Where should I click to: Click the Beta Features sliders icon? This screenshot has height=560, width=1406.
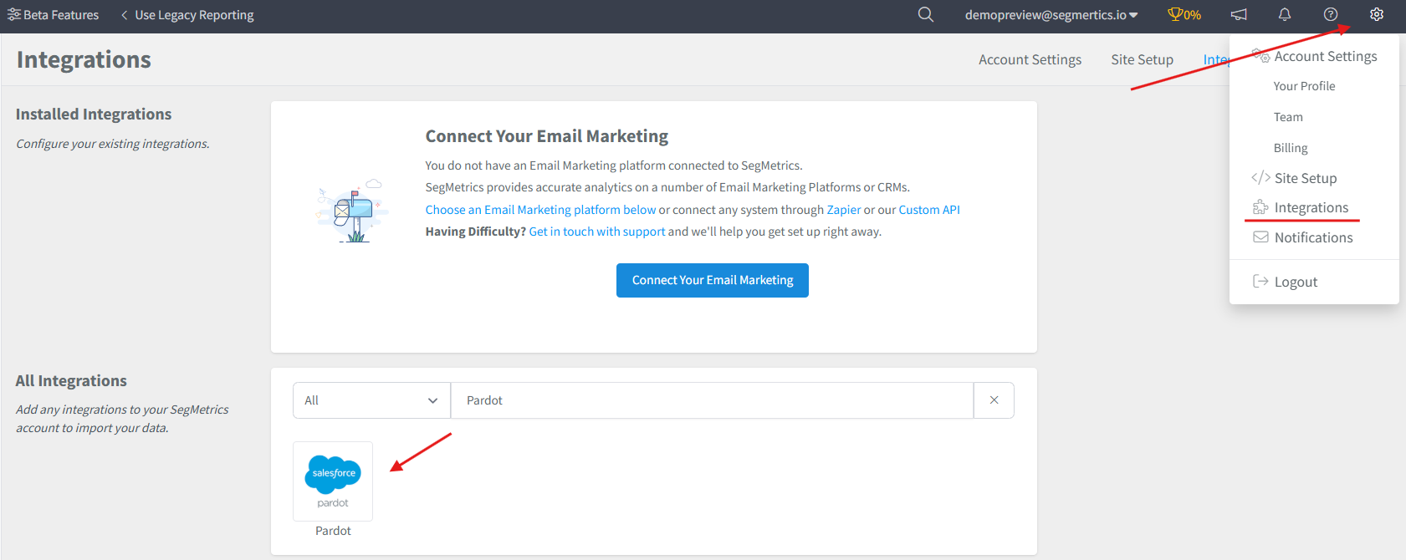pyautogui.click(x=13, y=15)
